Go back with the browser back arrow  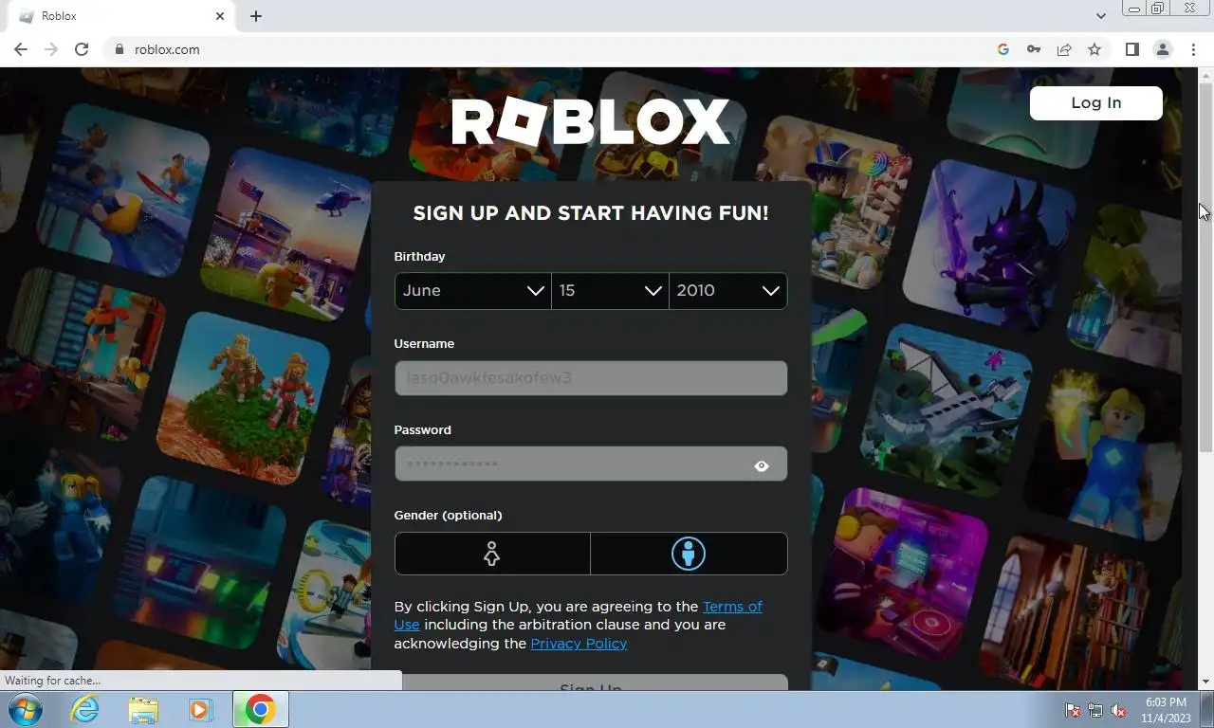pyautogui.click(x=21, y=49)
